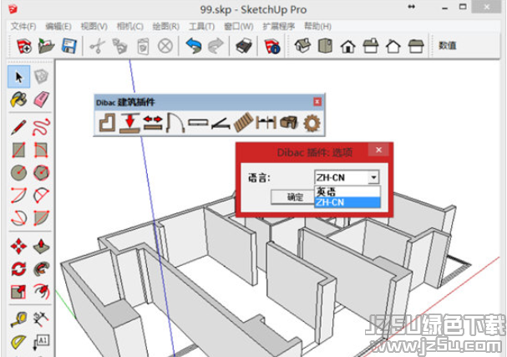Click the Paste clipboard icon

click(143, 46)
